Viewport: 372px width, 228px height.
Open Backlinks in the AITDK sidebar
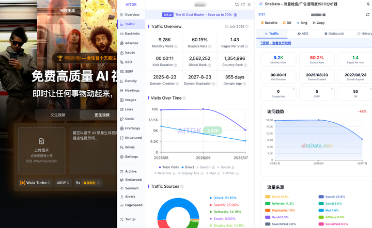[130, 34]
